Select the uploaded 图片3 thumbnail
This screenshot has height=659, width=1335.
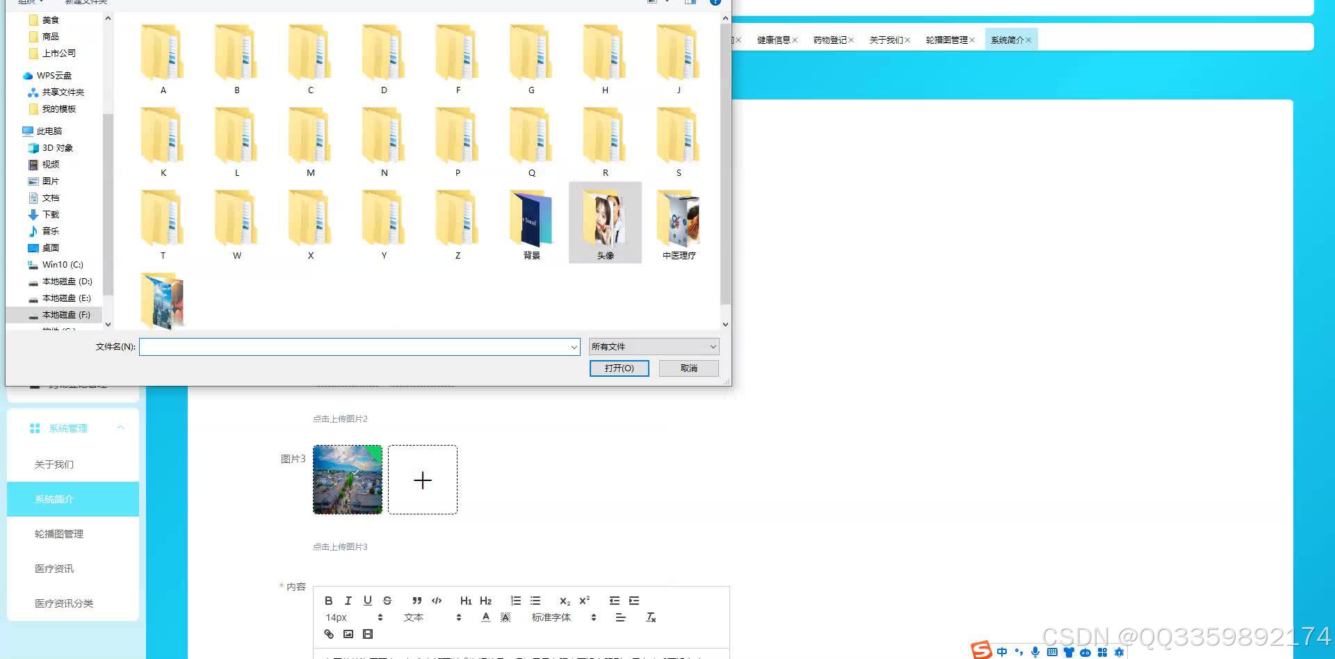click(x=348, y=480)
